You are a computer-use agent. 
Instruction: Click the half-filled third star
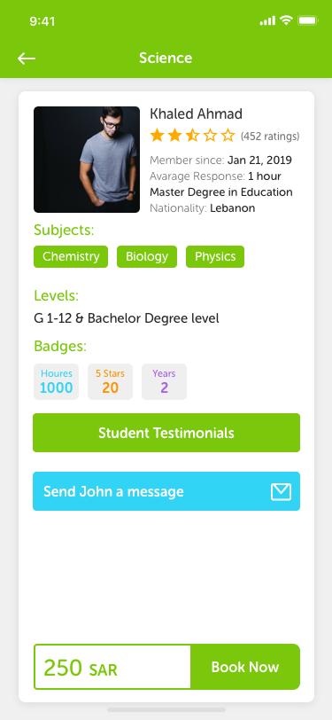pyautogui.click(x=192, y=136)
